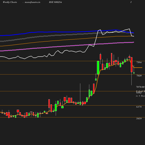Click the 7384 price level label
145x145 pixels.
click(x=139, y=62)
